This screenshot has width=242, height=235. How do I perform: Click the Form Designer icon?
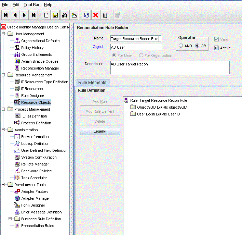17,205
